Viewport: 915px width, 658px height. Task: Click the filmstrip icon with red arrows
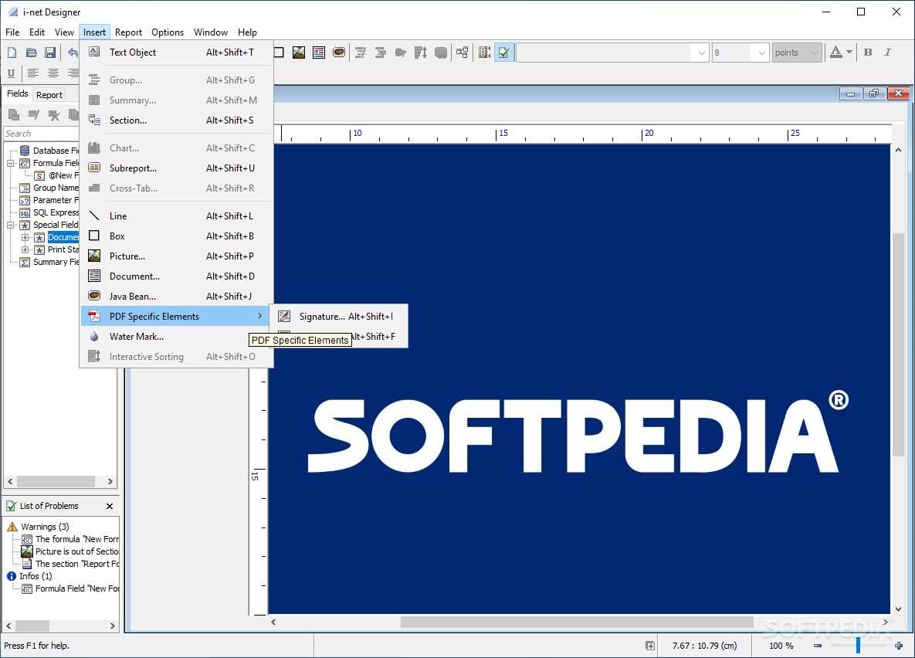484,53
